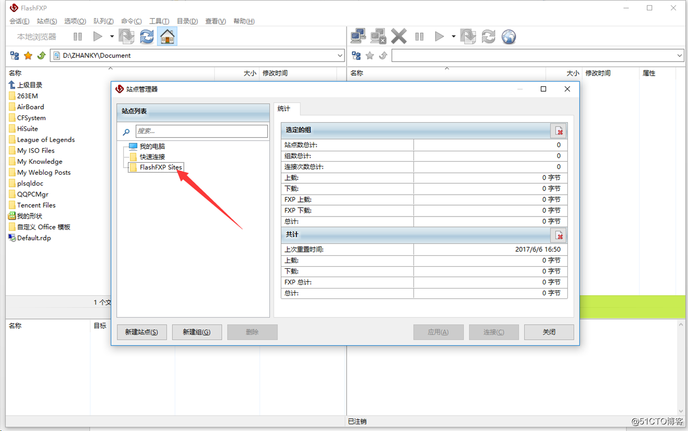688x431 pixels.
Task: Click the 新建站点(S) button
Action: point(141,332)
